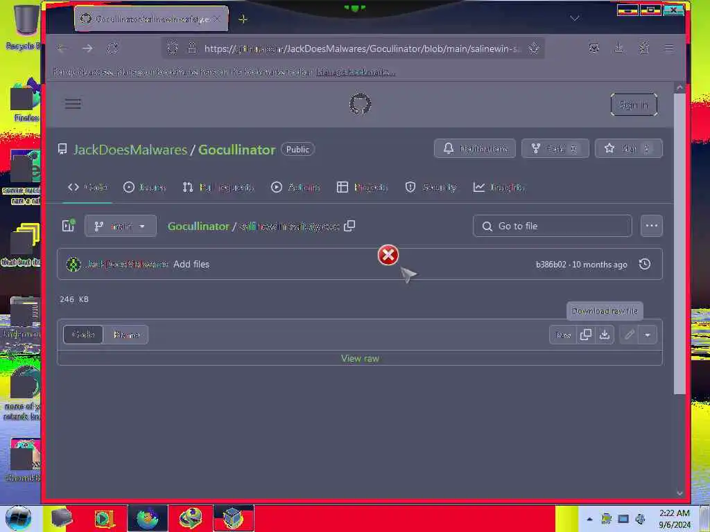Close the Gocullinator browser tab

[217, 19]
